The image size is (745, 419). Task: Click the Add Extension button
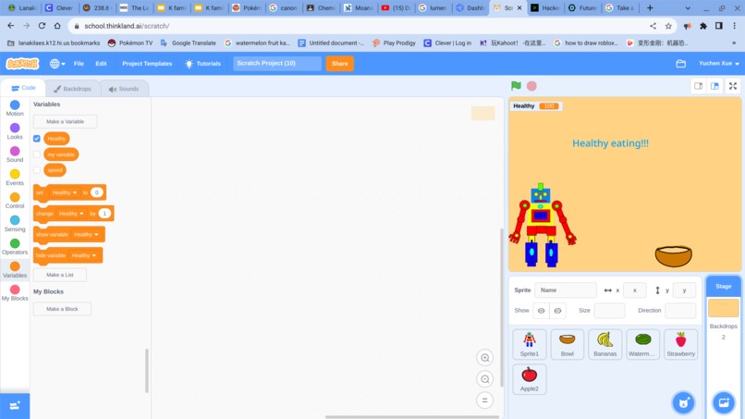click(15, 406)
